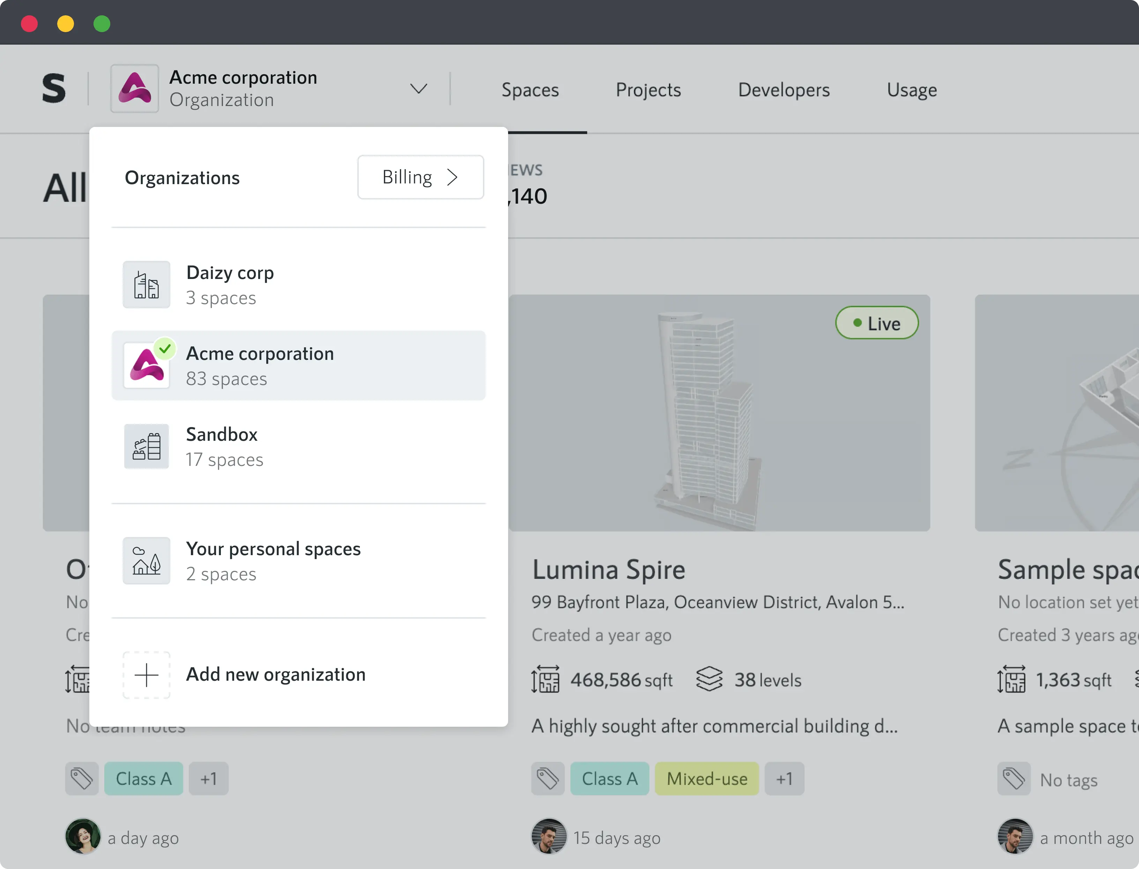Click the tag icon on Lumina Spire
The height and width of the screenshot is (869, 1139).
point(548,778)
